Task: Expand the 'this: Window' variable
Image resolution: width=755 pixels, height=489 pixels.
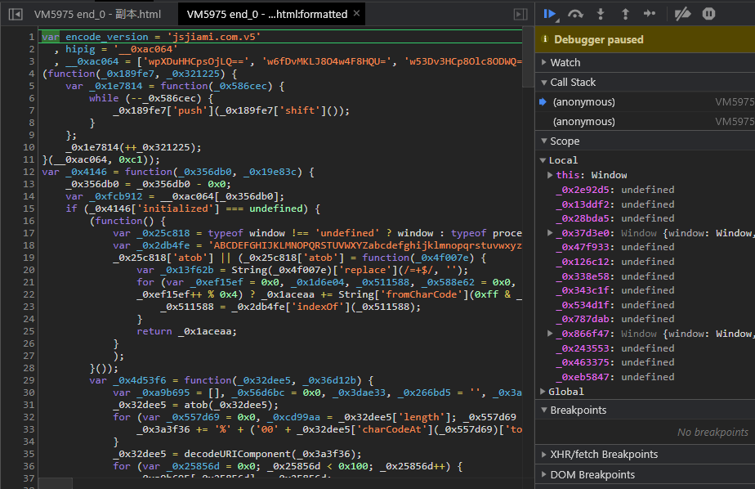Action: pyautogui.click(x=550, y=175)
